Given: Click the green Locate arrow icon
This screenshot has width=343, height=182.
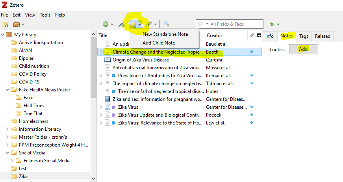Looking at the screenshot, I should pos(272,24).
